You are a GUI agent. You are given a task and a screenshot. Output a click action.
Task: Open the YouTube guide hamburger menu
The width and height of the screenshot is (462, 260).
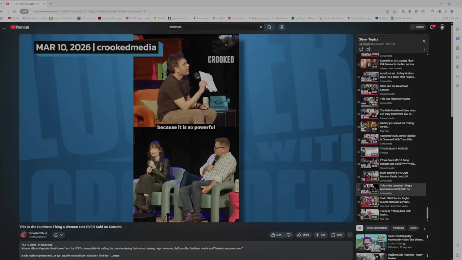click(4, 27)
